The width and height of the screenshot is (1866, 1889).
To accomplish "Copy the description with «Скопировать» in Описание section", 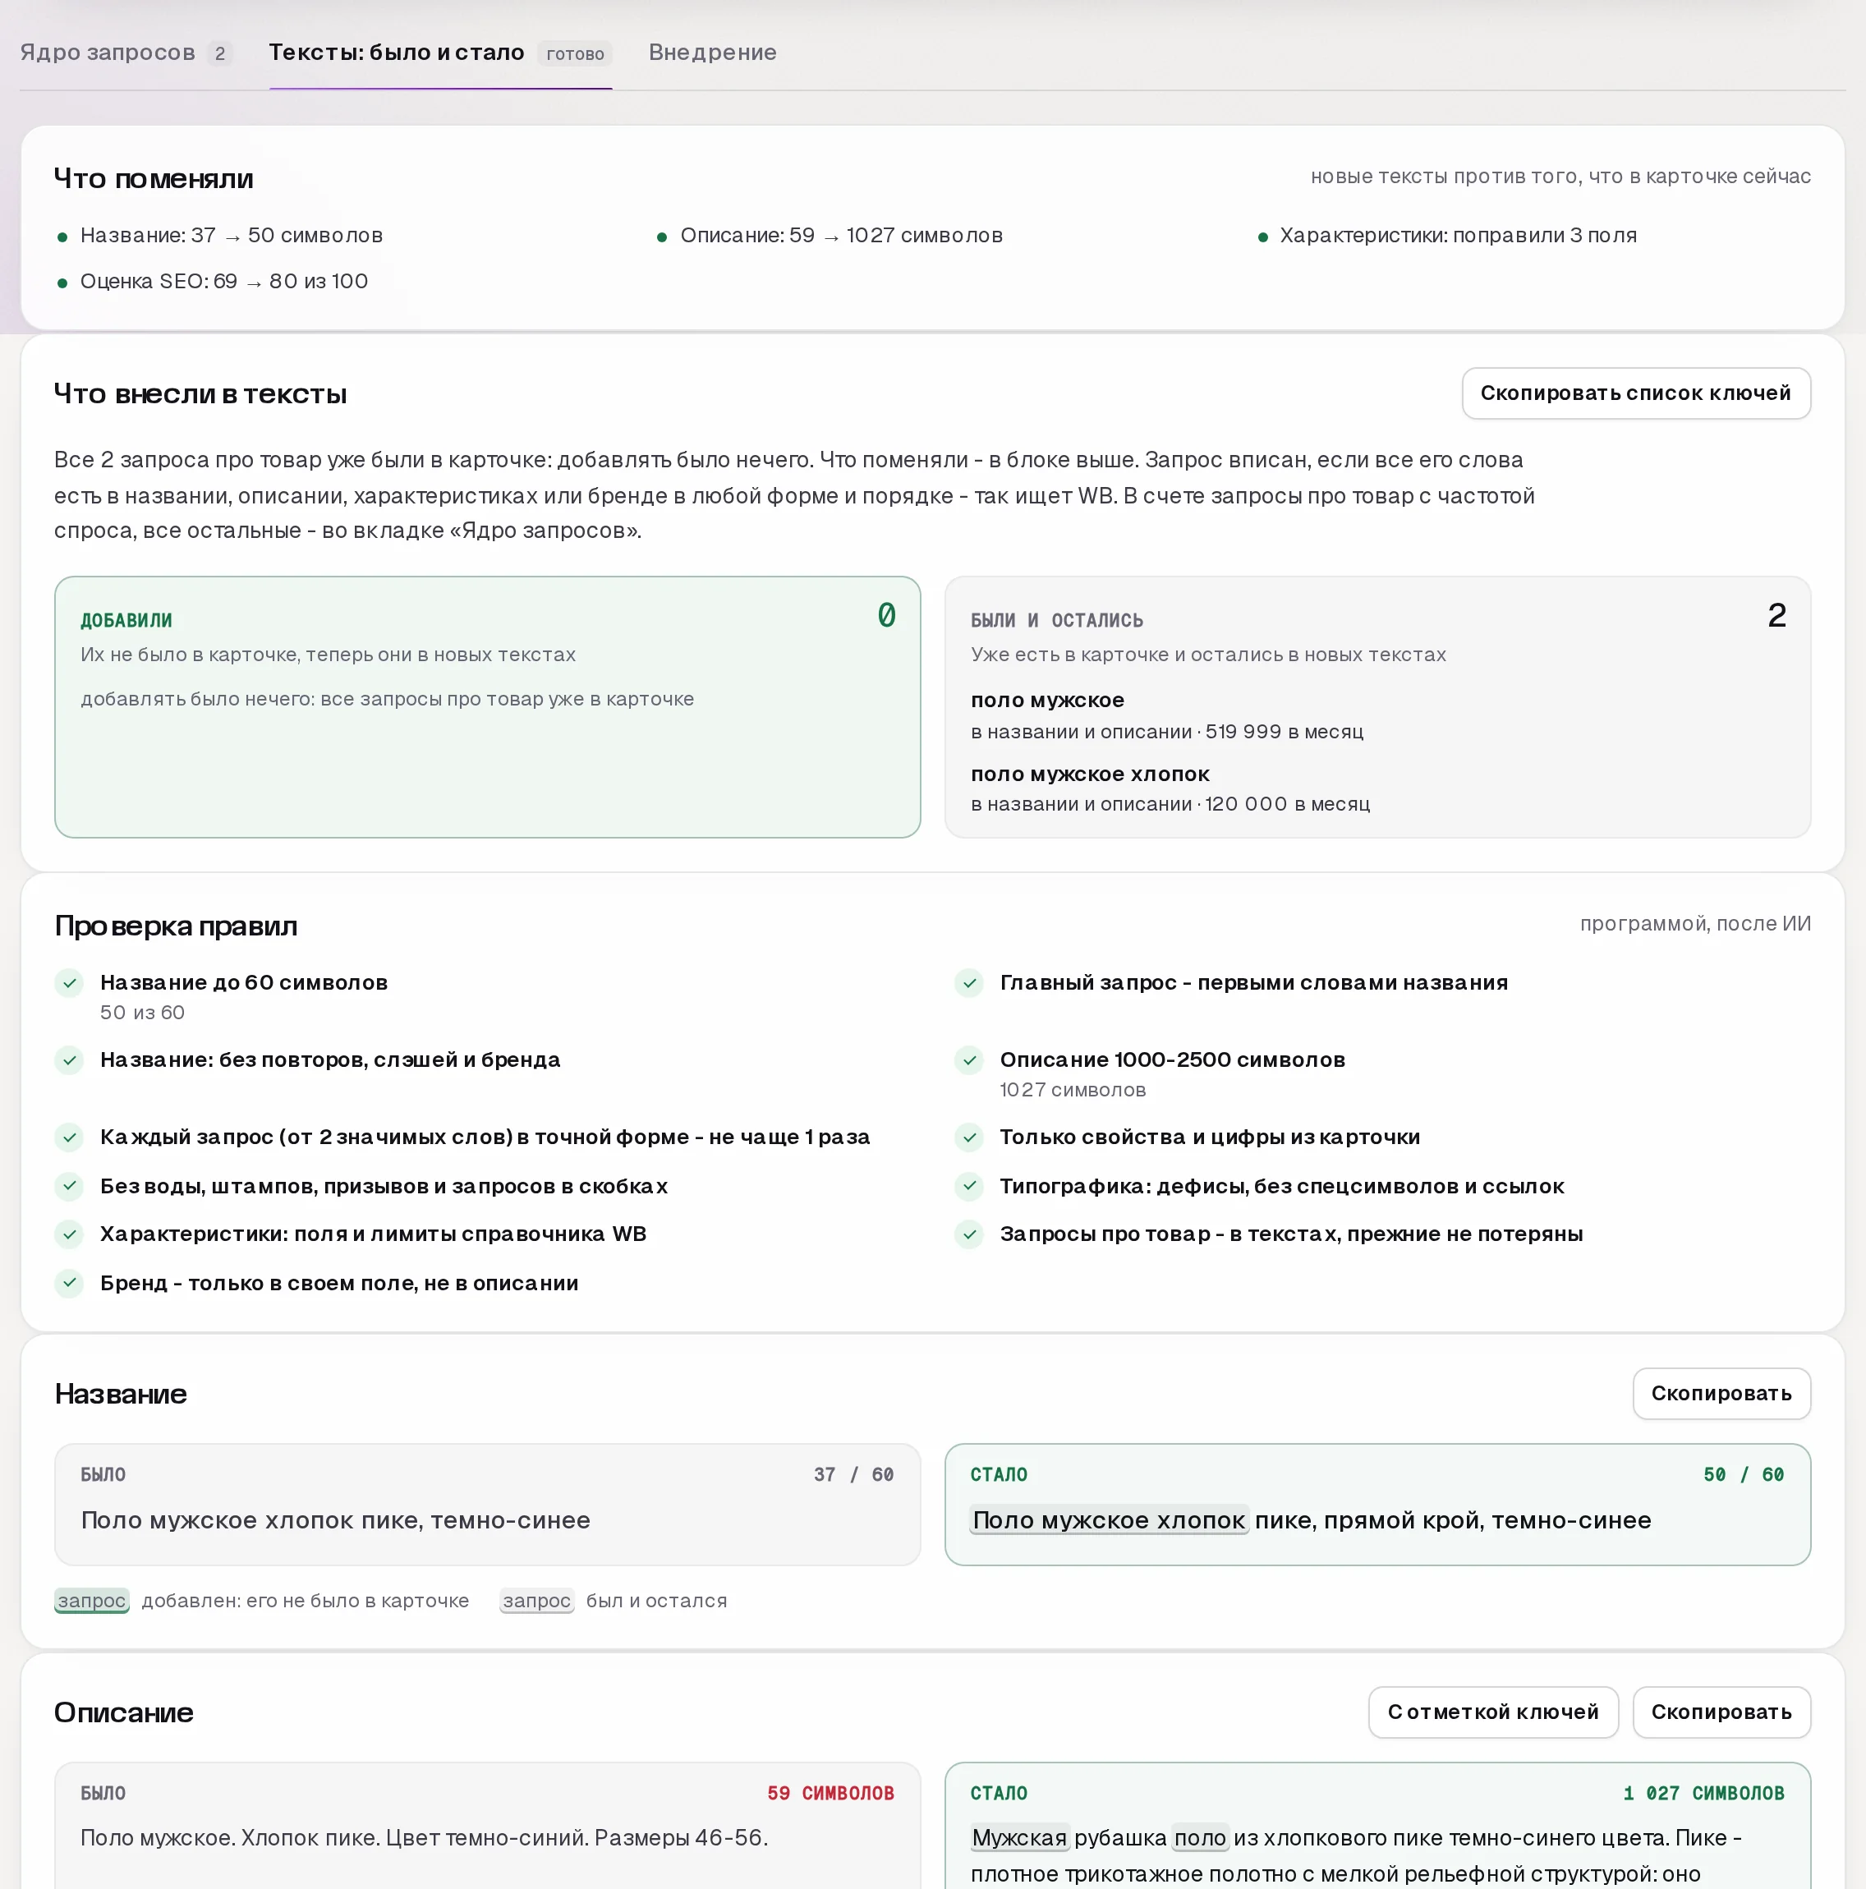I will click(x=1721, y=1712).
